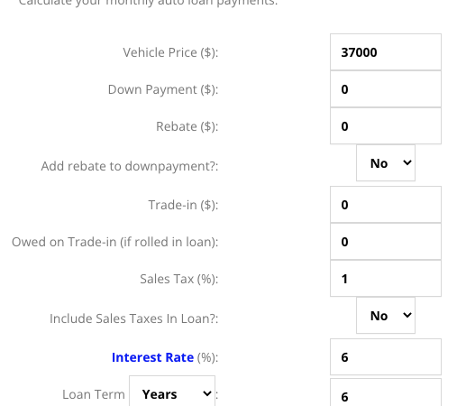This screenshot has width=466, height=406.
Task: Select the Down Payment input field
Action: tap(386, 89)
